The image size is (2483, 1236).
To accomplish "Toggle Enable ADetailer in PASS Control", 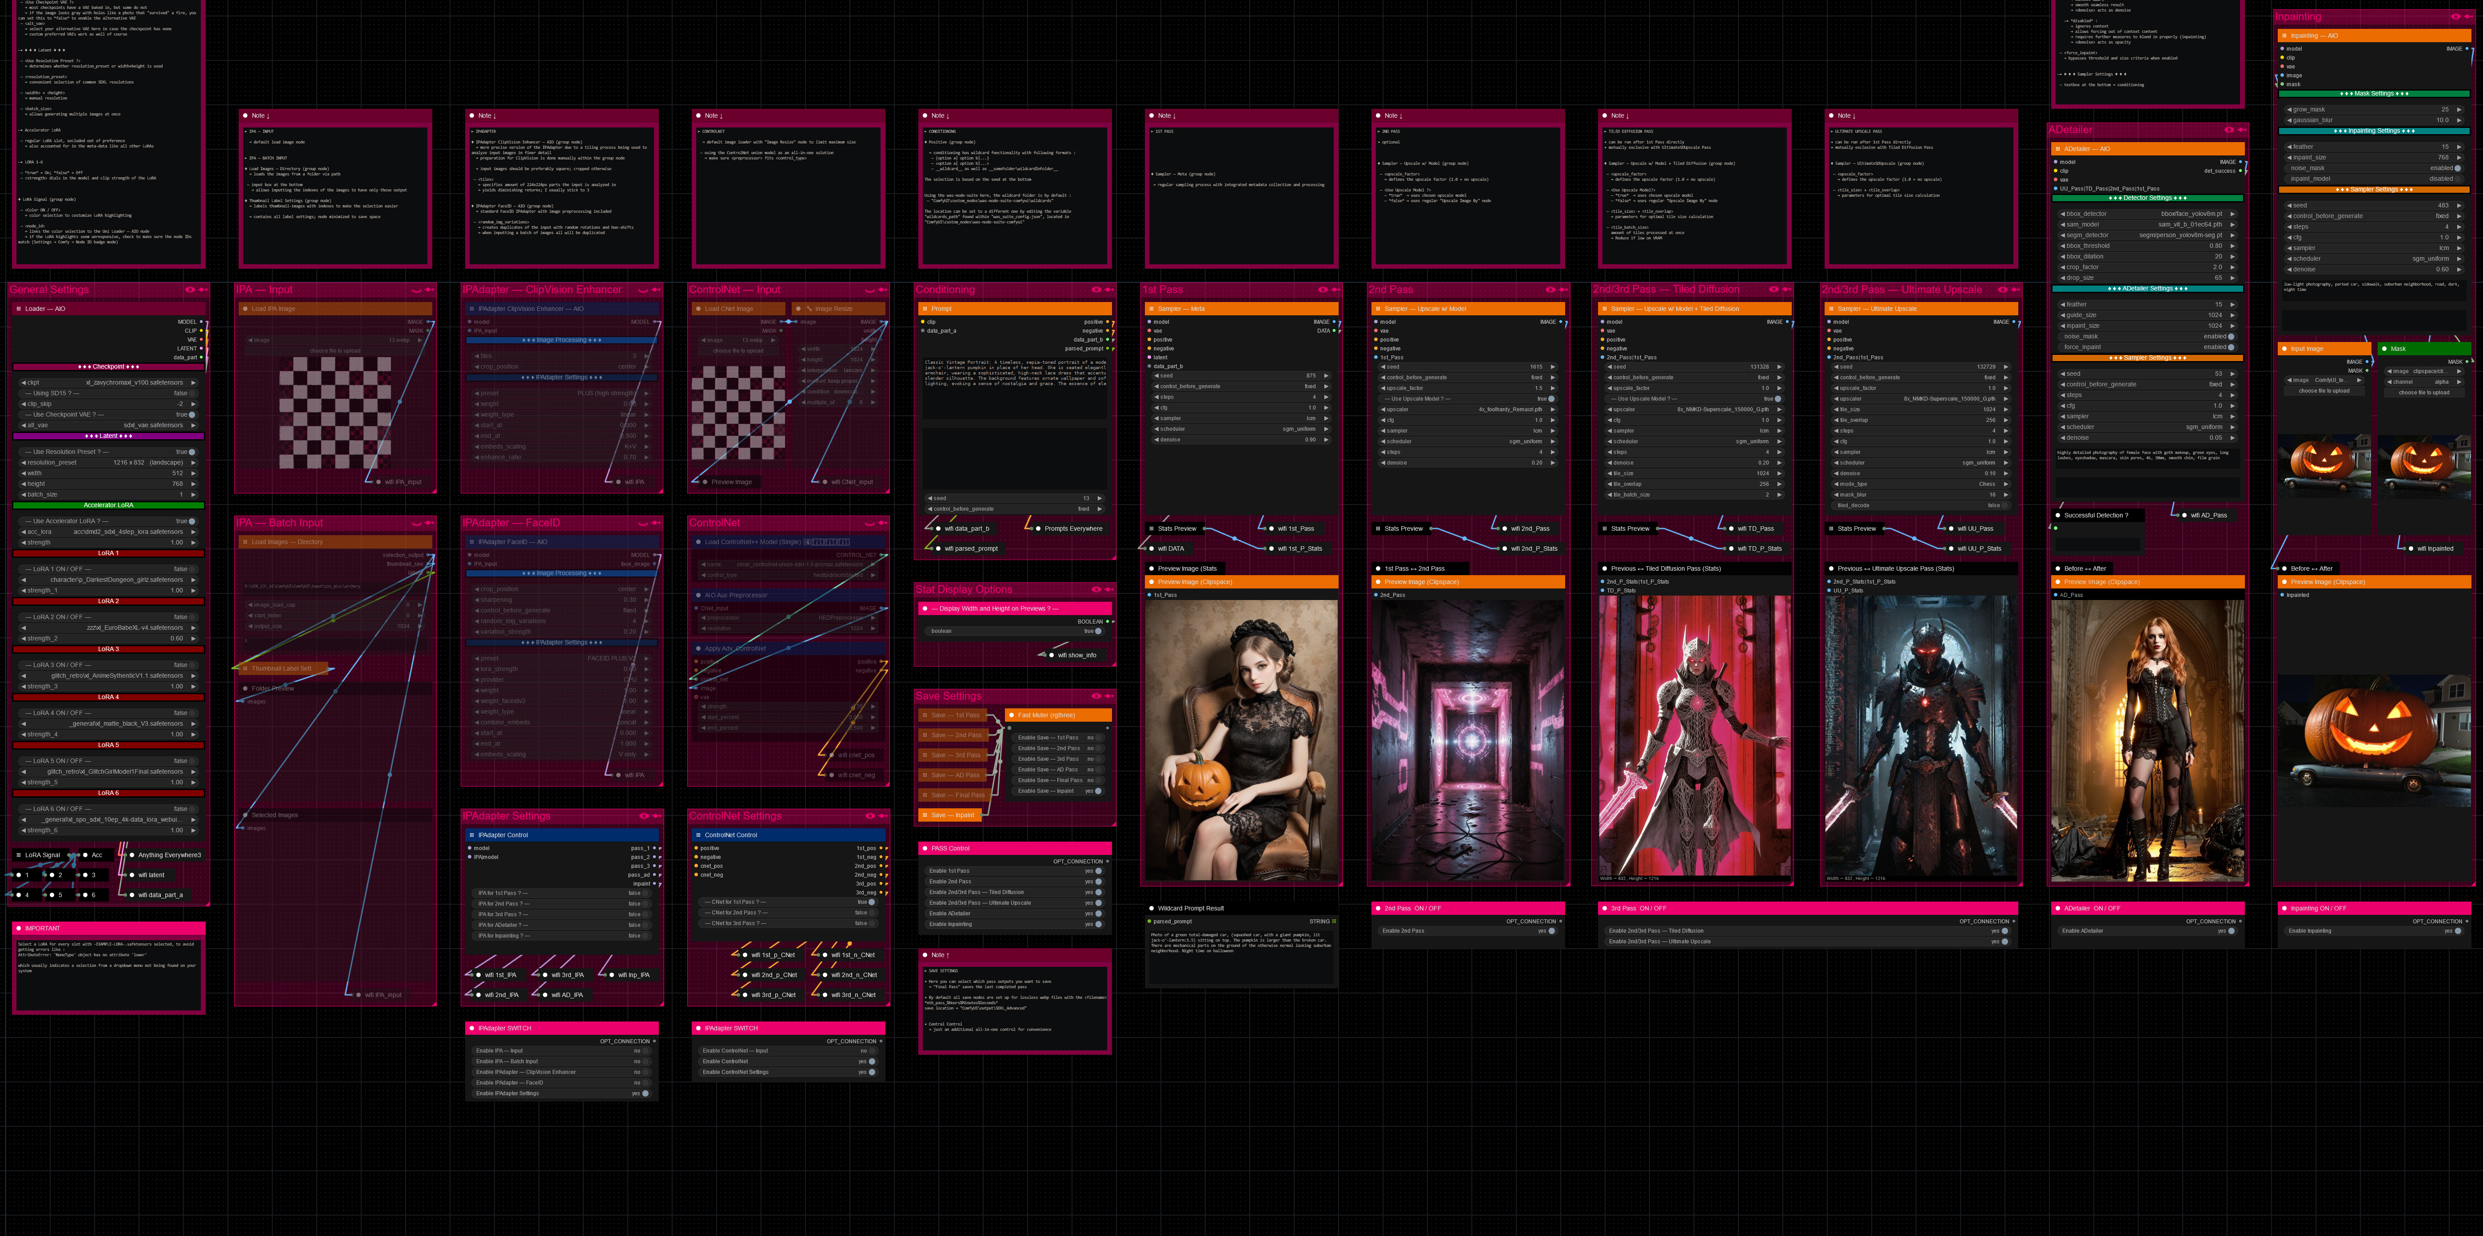I will [1098, 913].
